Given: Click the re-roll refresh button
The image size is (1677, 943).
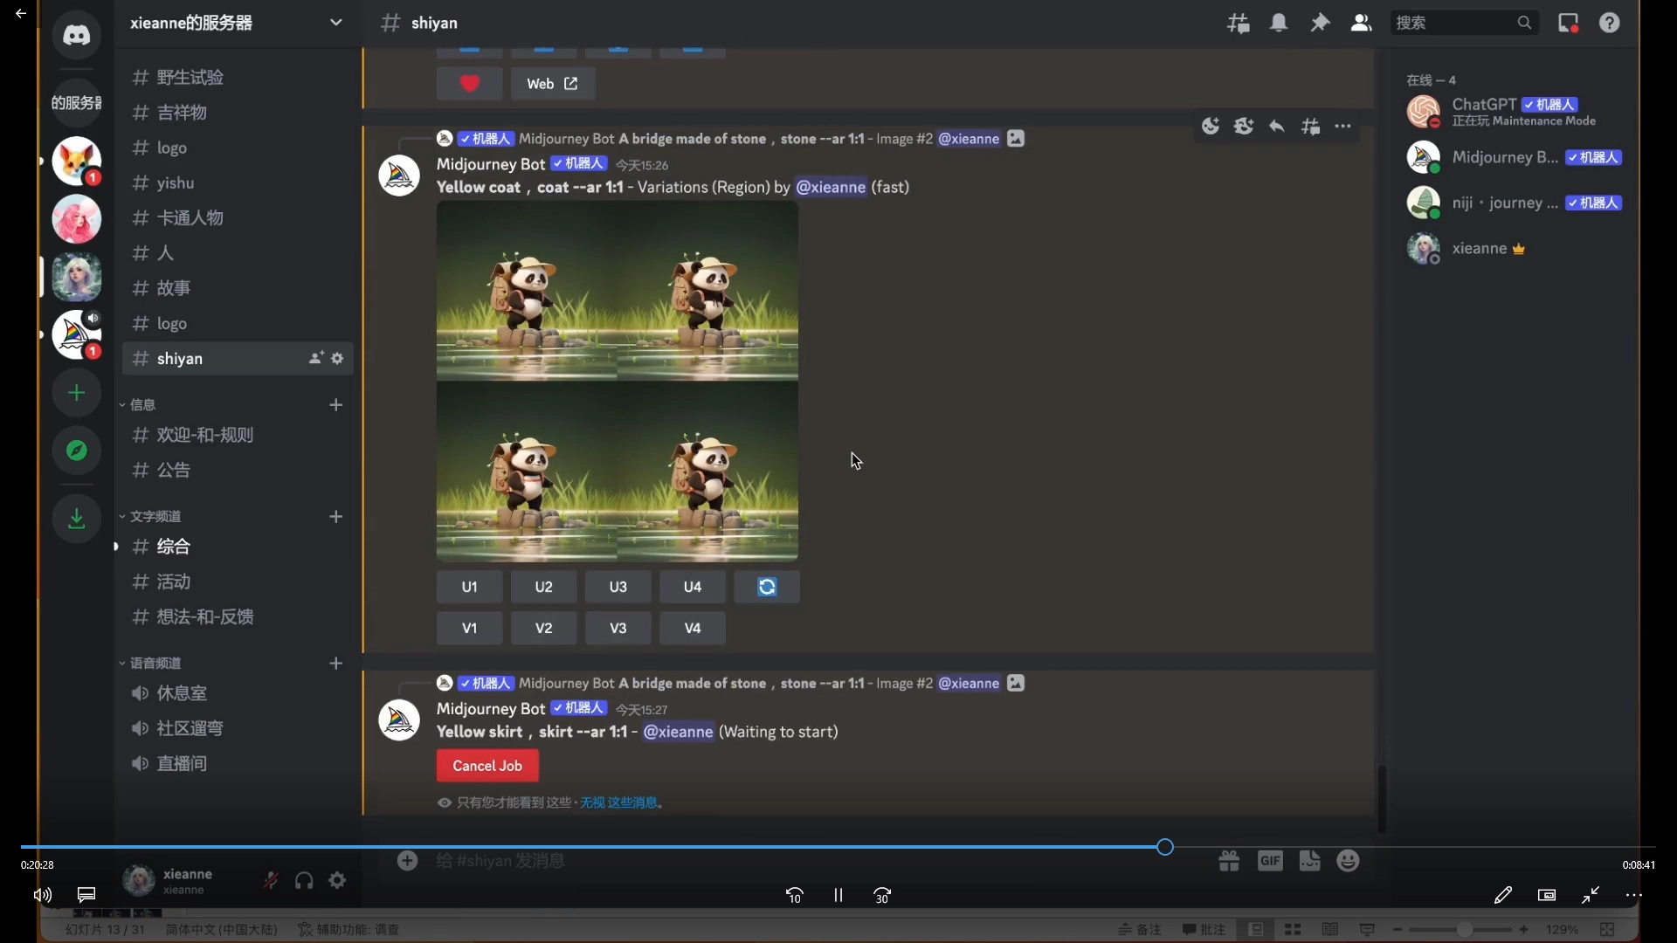Looking at the screenshot, I should pyautogui.click(x=767, y=587).
